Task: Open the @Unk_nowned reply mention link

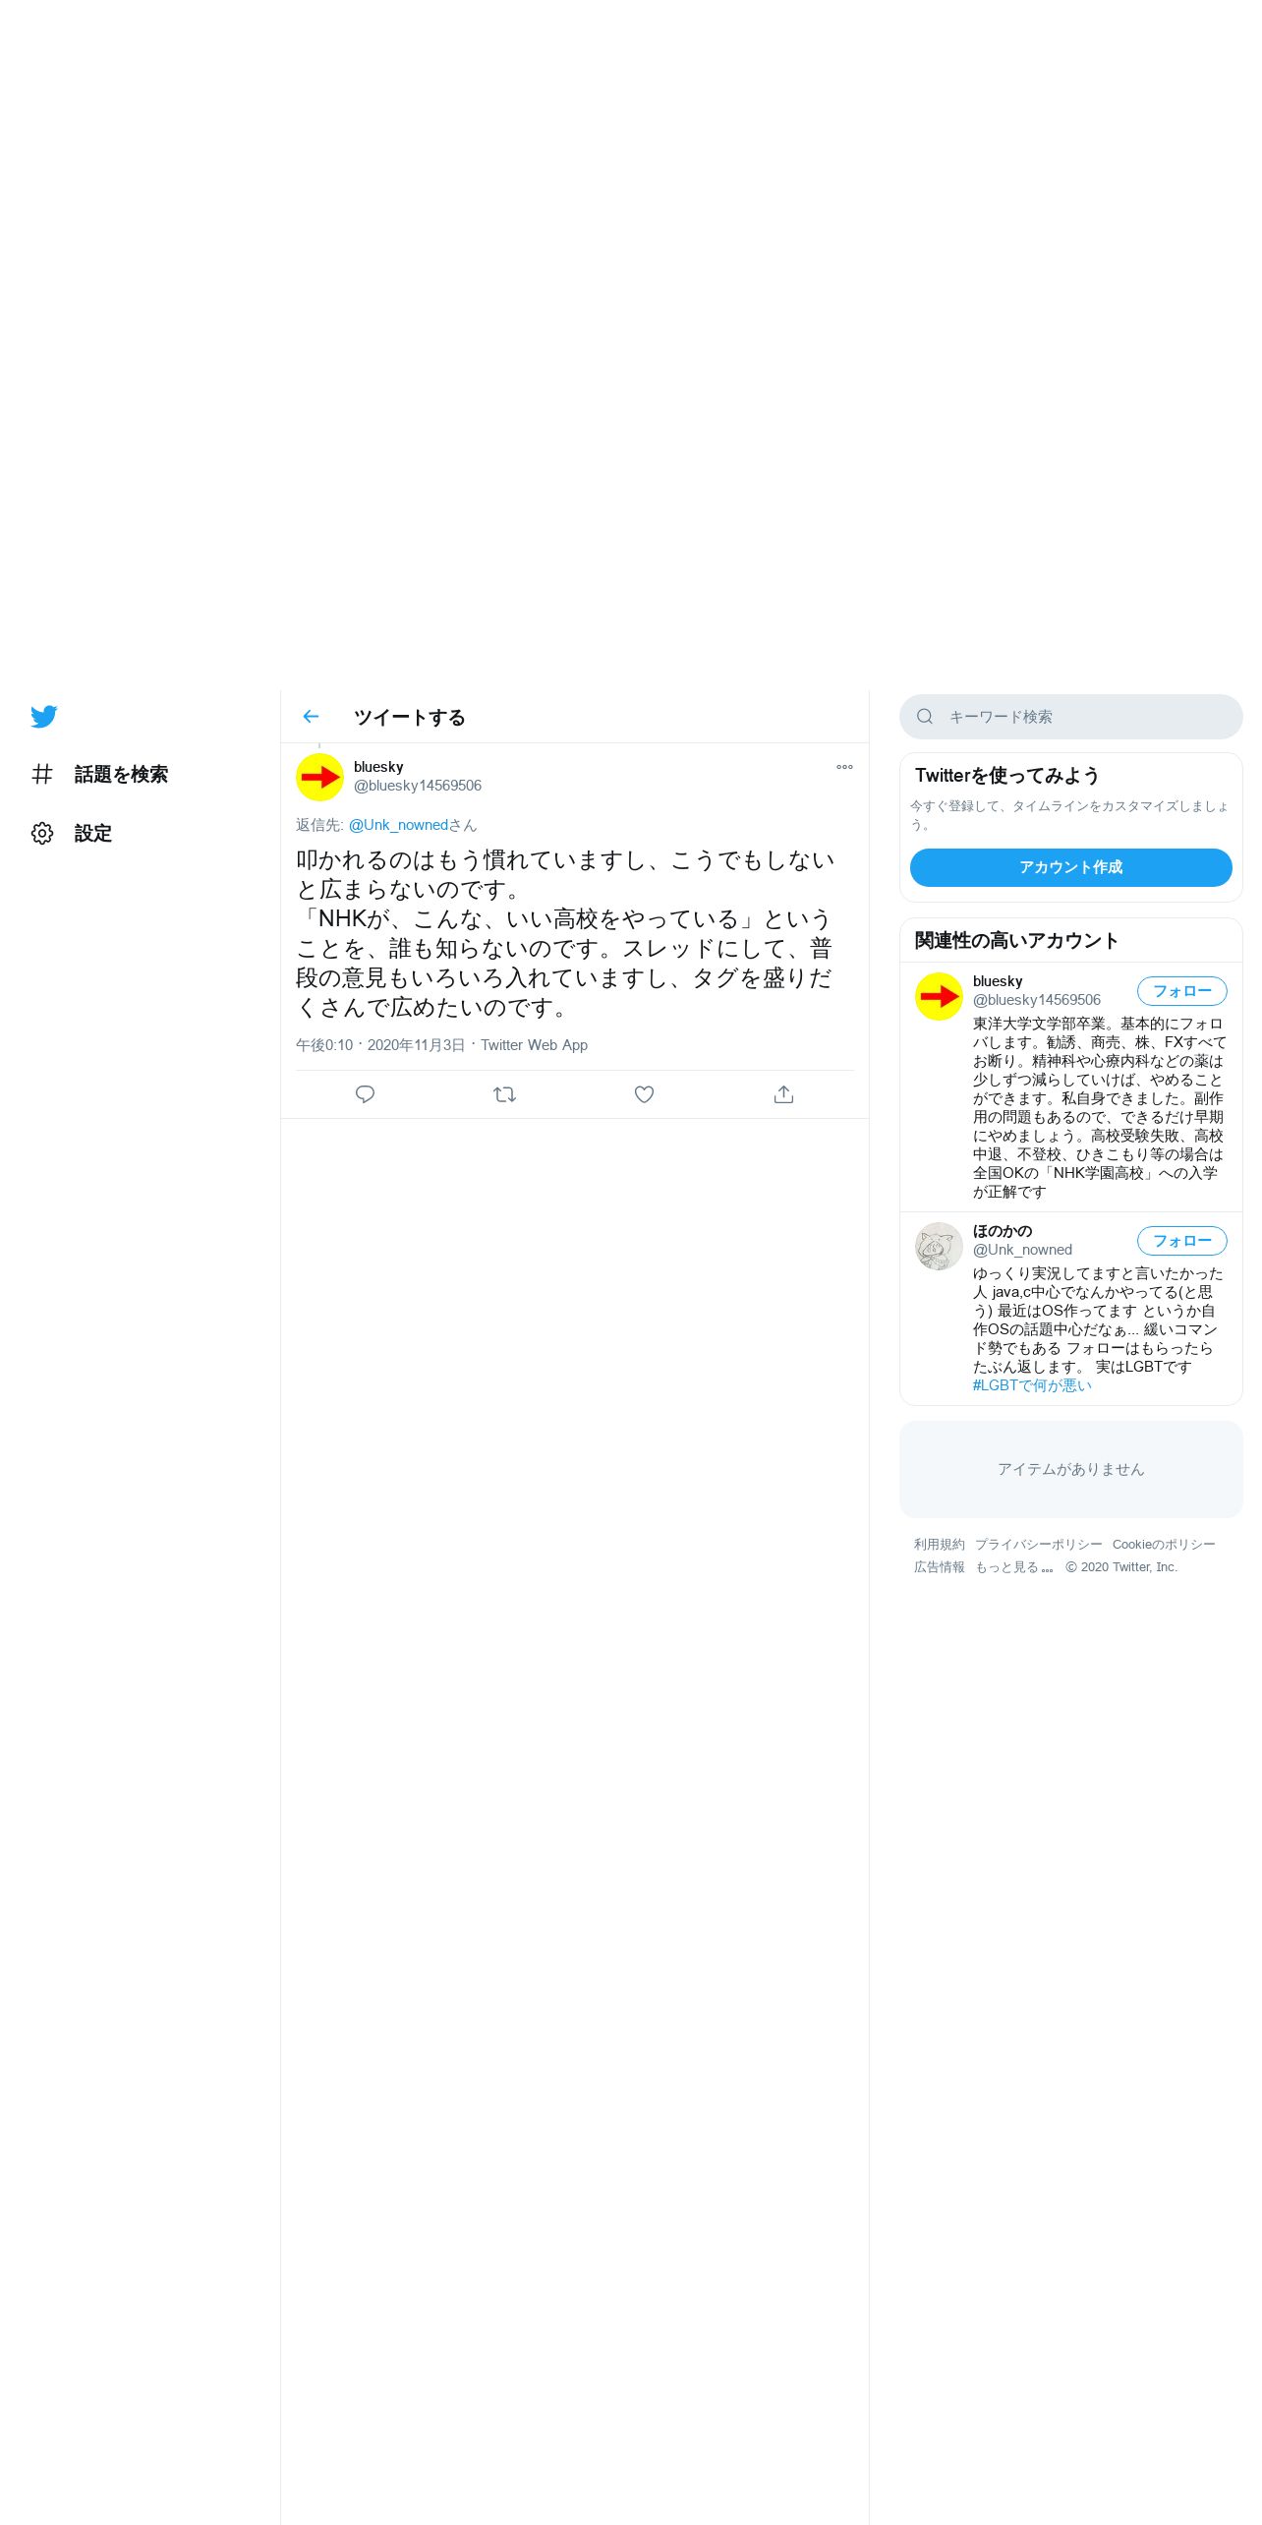Action: [398, 825]
